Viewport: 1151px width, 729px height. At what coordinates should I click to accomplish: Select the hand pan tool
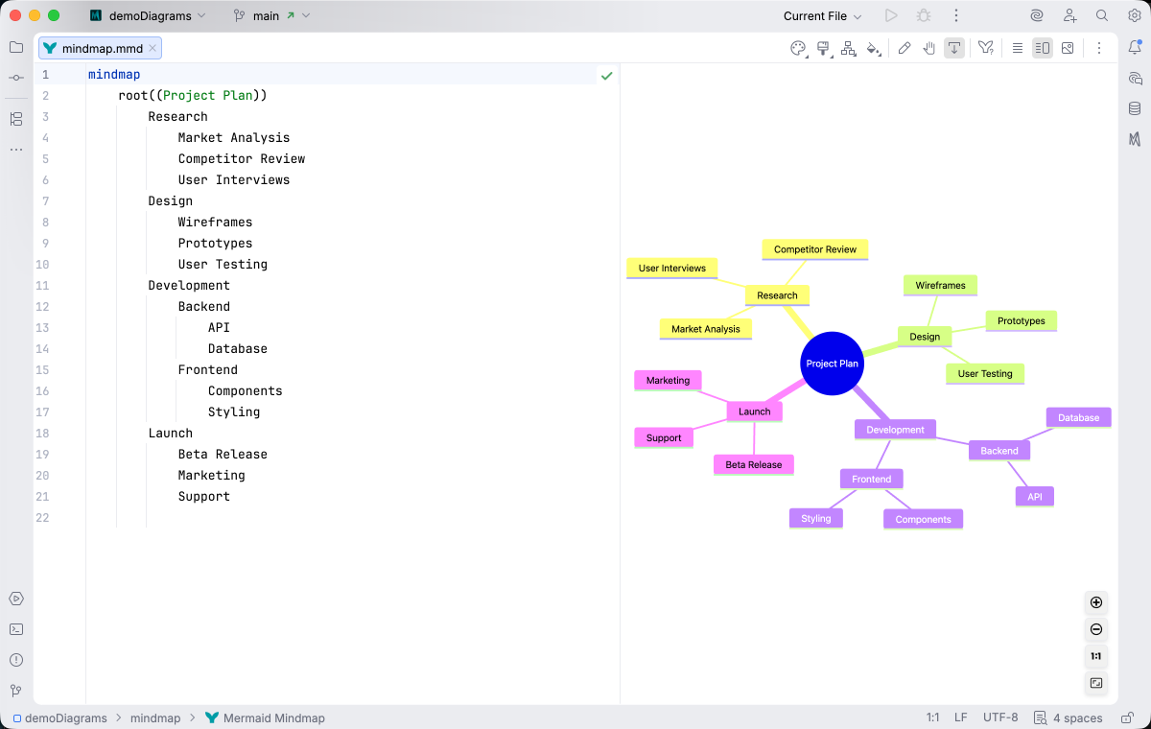(929, 48)
